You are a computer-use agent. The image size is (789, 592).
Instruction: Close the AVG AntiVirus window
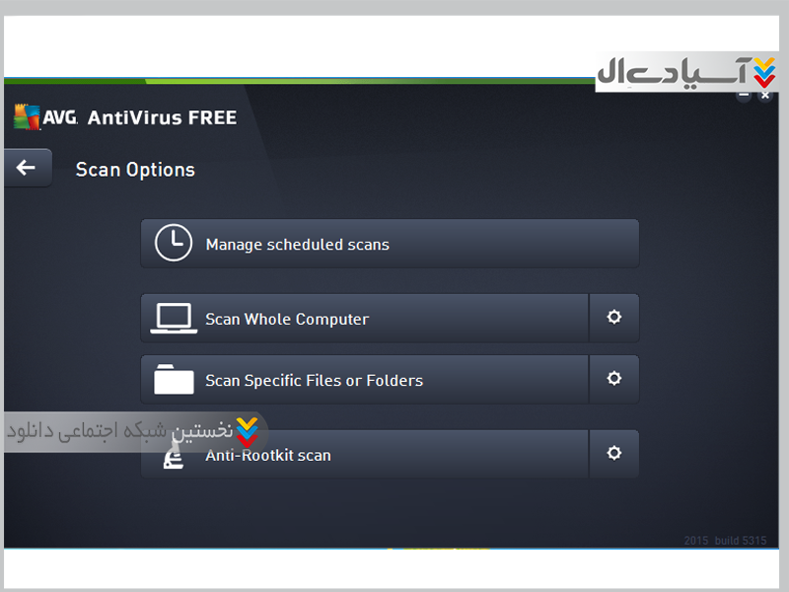765,96
